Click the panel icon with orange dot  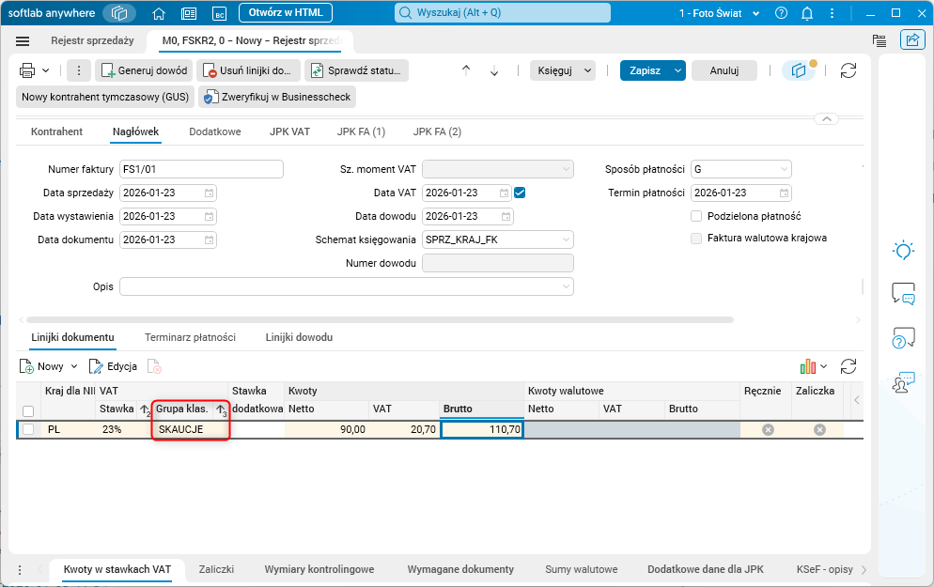pyautogui.click(x=799, y=70)
